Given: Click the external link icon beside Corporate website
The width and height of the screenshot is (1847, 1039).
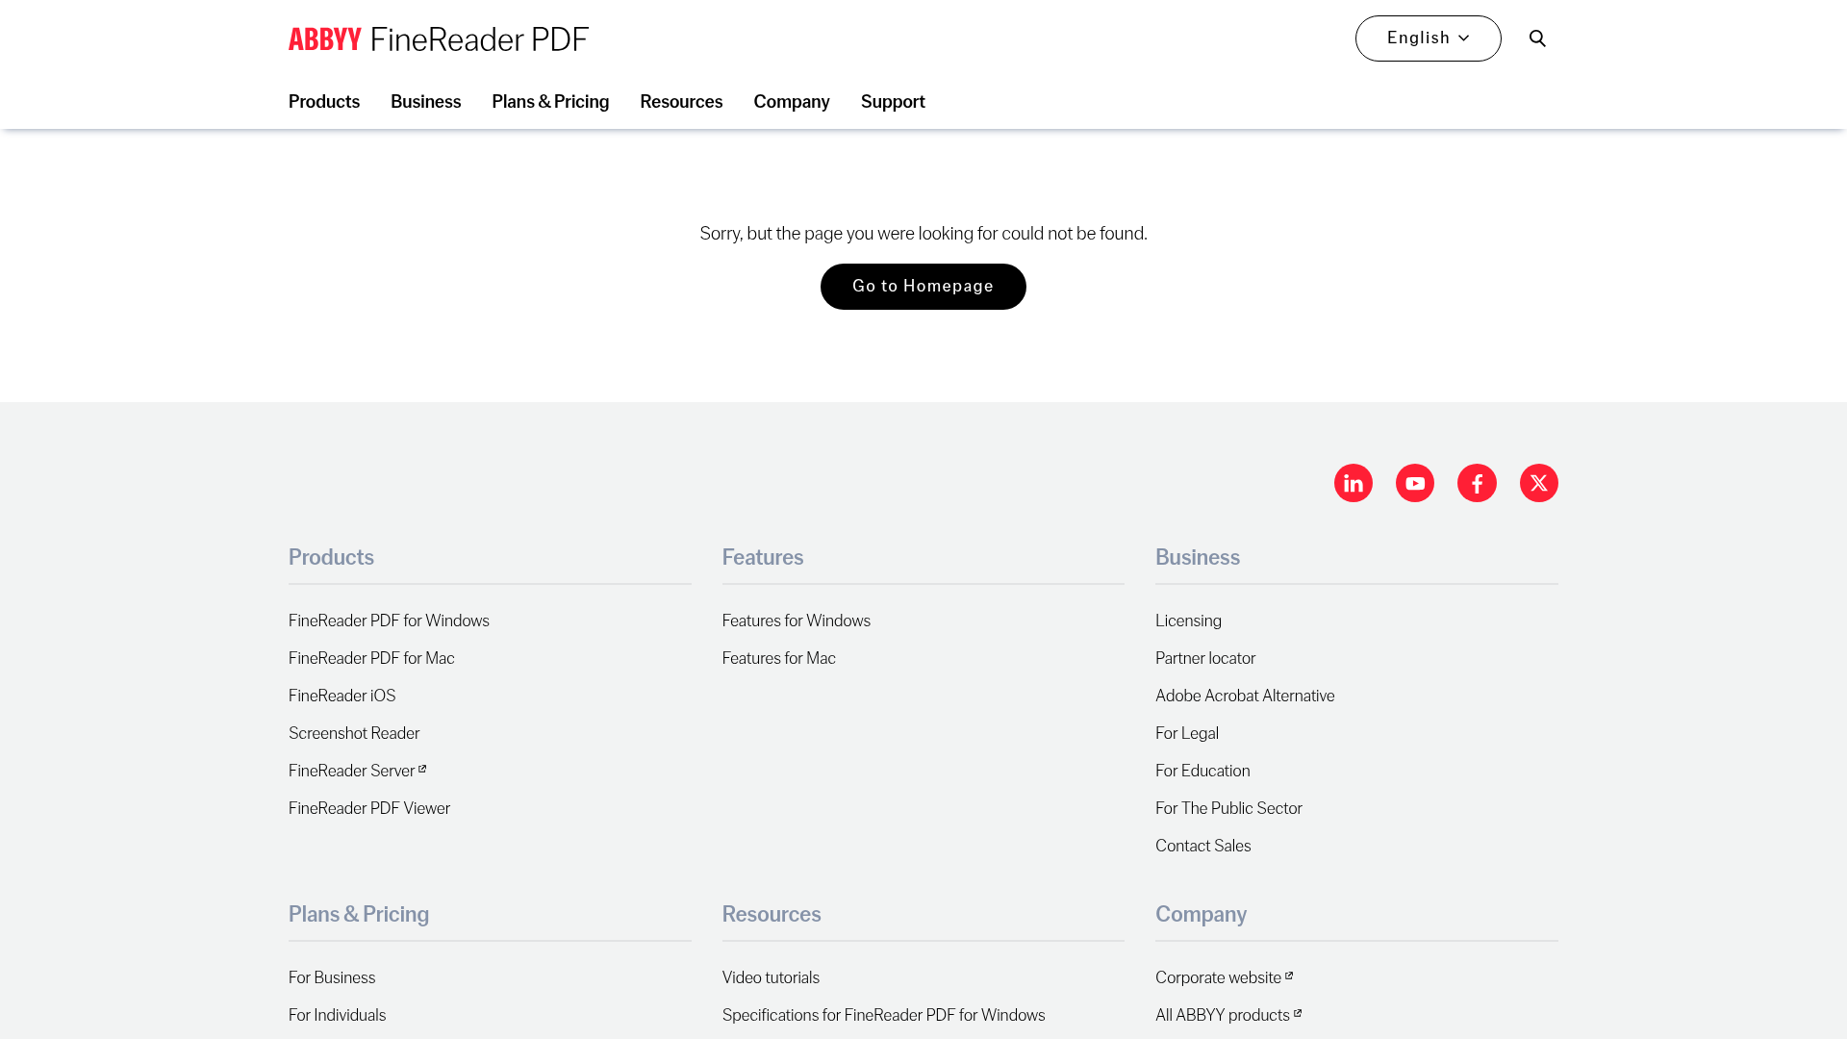Looking at the screenshot, I should 1289,974.
